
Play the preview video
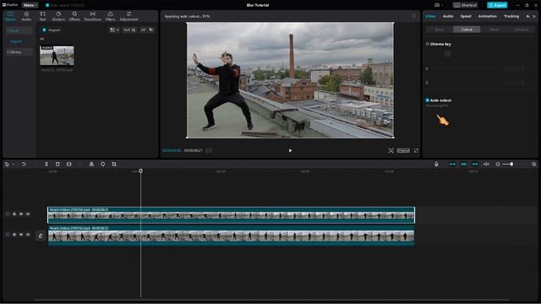[290, 150]
